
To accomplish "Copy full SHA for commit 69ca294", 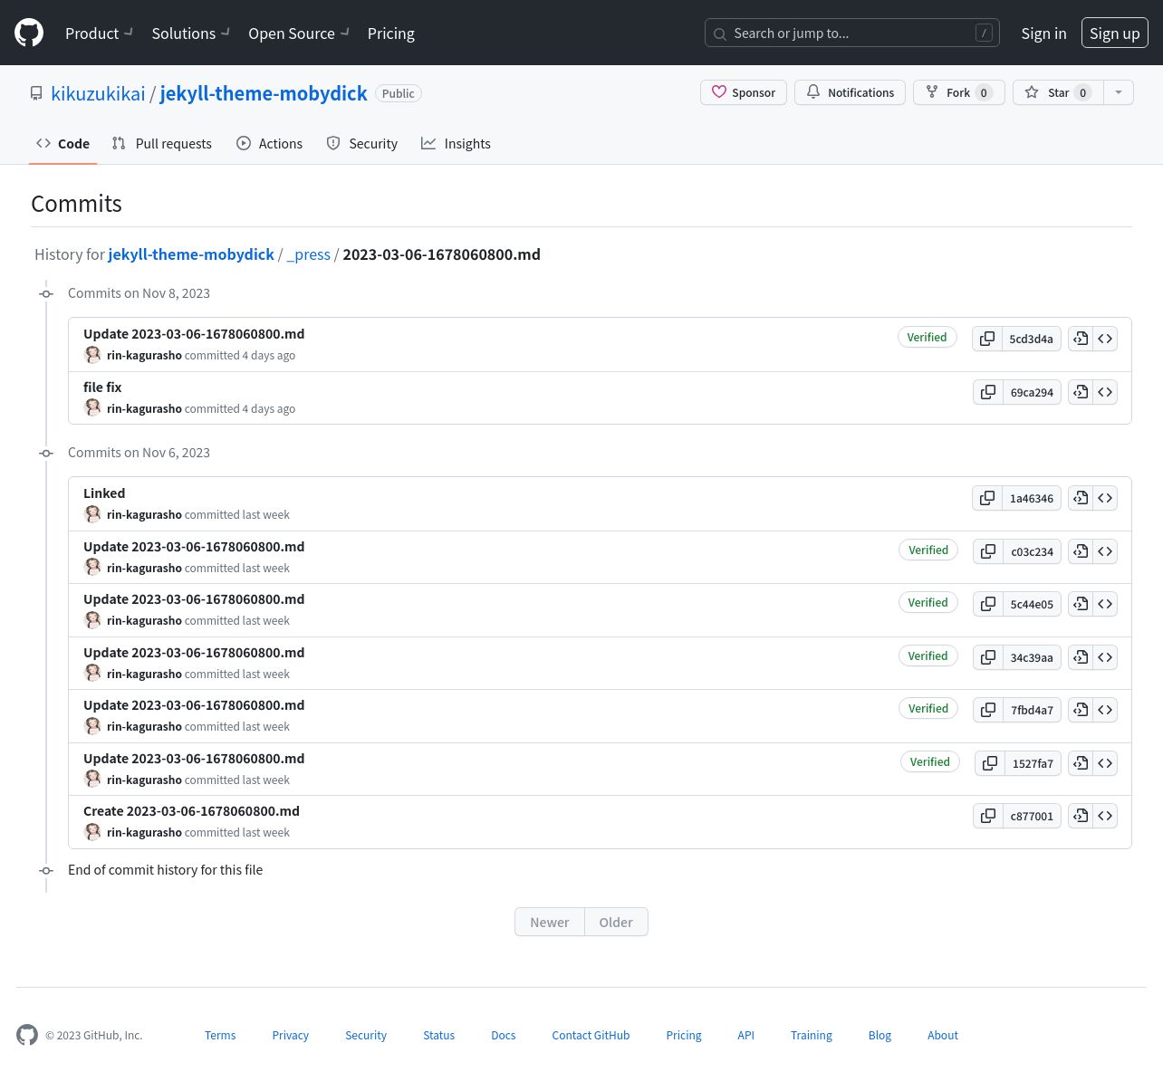I will [x=988, y=392].
